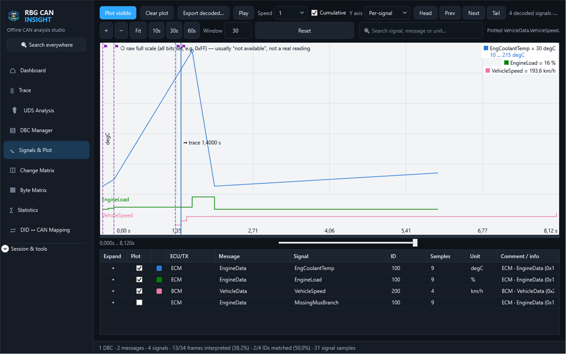Image resolution: width=571 pixels, height=359 pixels.
Task: Click Export decoded button
Action: pyautogui.click(x=203, y=13)
